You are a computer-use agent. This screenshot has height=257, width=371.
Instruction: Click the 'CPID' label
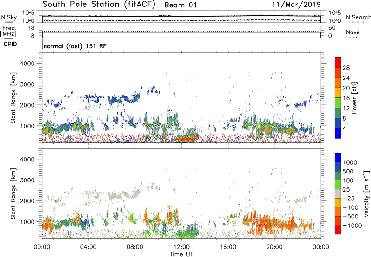tap(10, 44)
